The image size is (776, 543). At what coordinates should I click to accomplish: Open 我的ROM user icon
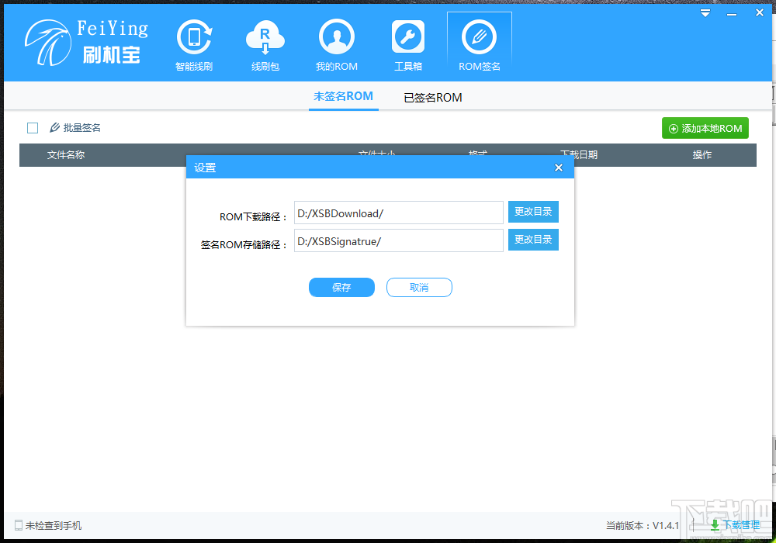(337, 36)
